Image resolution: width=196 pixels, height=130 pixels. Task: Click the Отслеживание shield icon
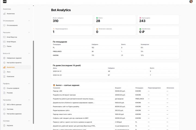coord(4,25)
